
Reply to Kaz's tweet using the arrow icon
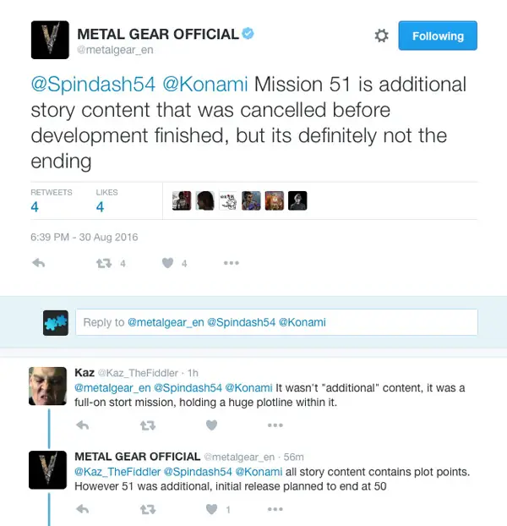point(83,425)
